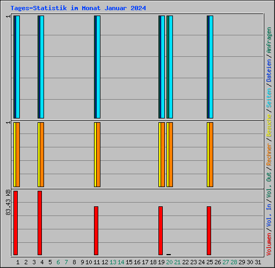Click the red Volumen bar for day 11
The height and width of the screenshot is (268, 275).
(96, 230)
